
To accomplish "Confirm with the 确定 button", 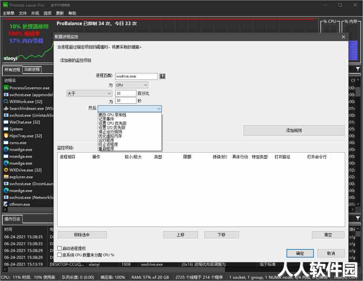I will [300, 253].
